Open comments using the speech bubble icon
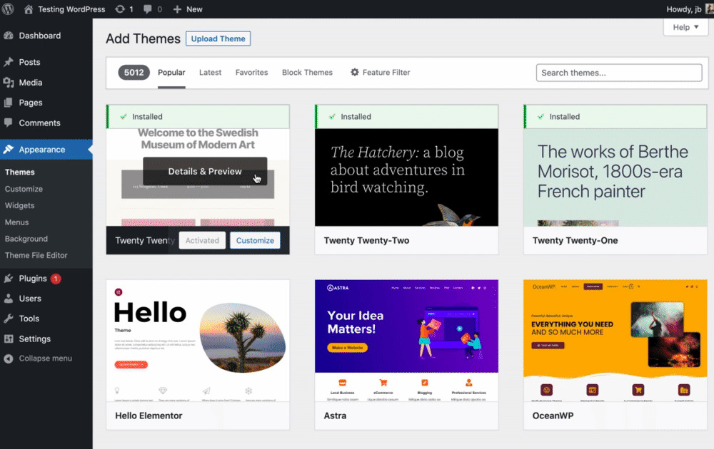The image size is (714, 449). coord(147,9)
